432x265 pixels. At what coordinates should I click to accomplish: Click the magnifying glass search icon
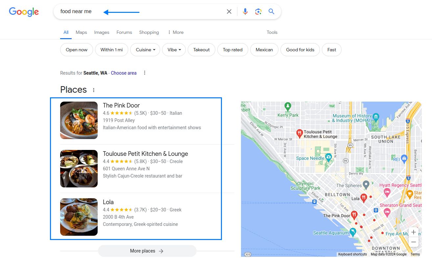point(271,12)
